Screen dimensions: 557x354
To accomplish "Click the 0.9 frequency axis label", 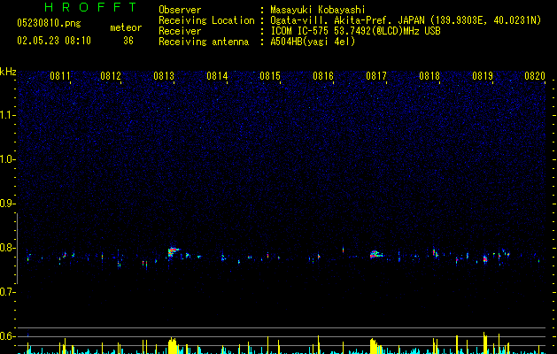I will pyautogui.click(x=7, y=204).
